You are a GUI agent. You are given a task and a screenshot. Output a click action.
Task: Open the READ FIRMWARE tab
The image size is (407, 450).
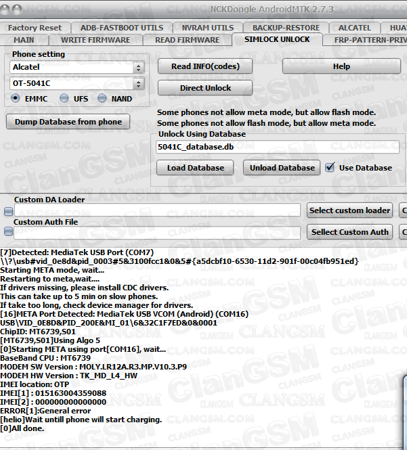[188, 40]
